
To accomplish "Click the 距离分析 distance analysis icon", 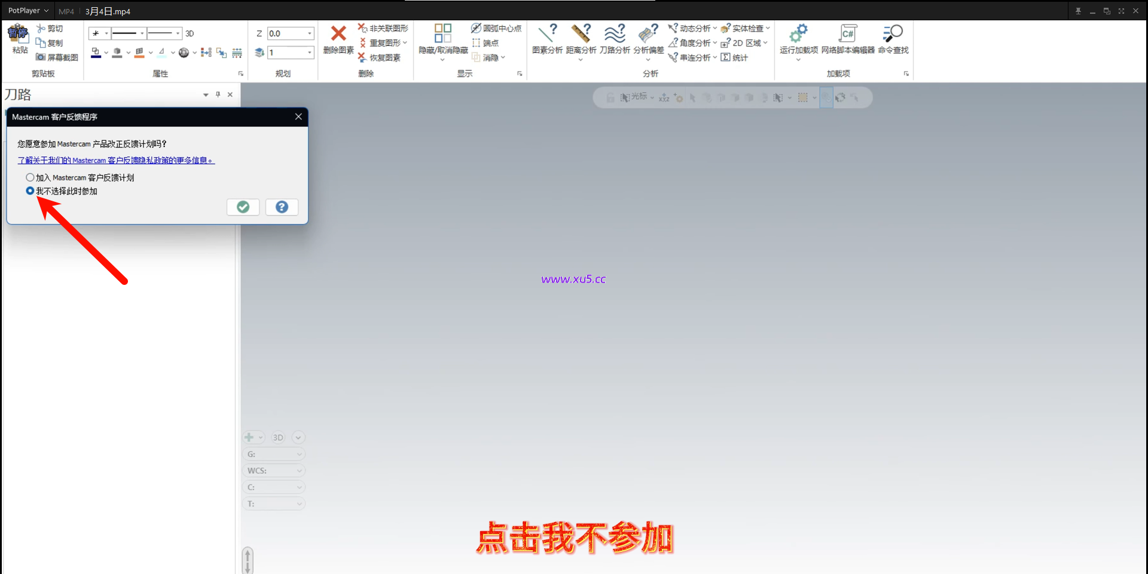I will click(x=580, y=41).
